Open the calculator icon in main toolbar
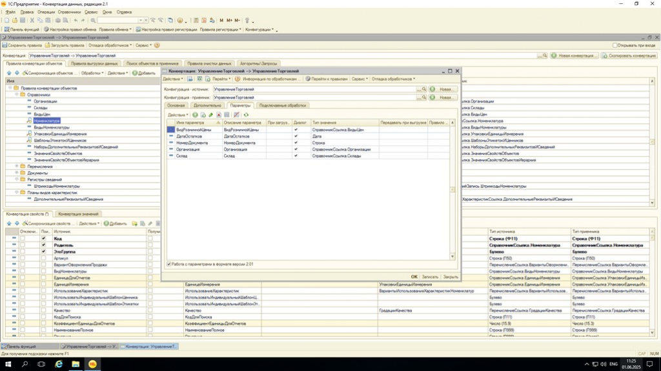The height and width of the screenshot is (371, 661). 196,20
